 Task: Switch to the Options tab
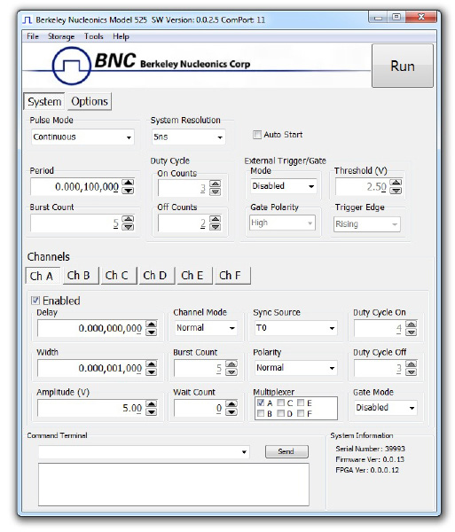pos(90,101)
